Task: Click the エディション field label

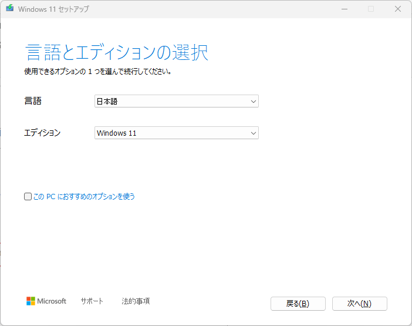Action: pos(42,133)
